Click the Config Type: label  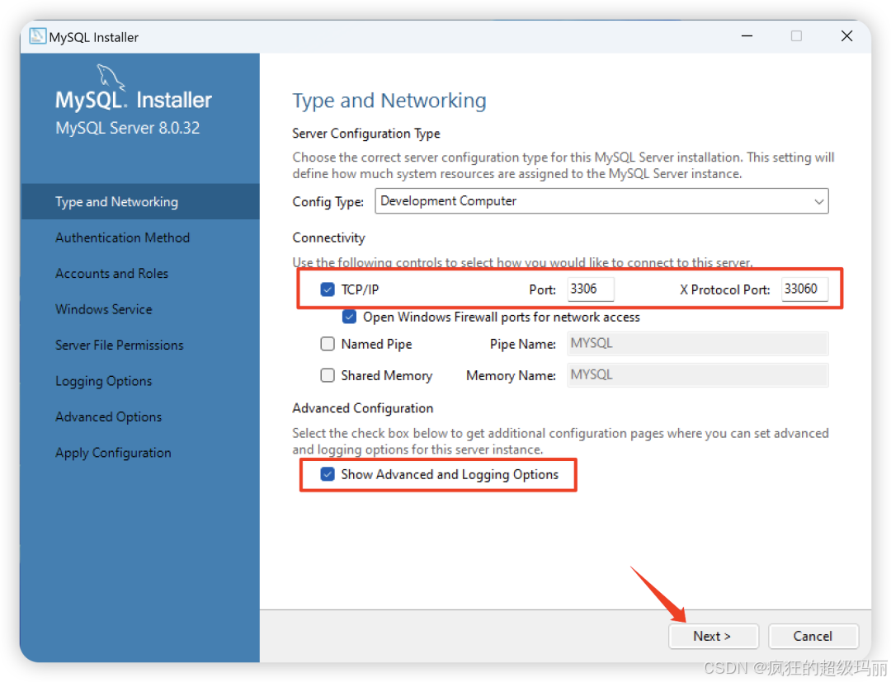click(328, 202)
